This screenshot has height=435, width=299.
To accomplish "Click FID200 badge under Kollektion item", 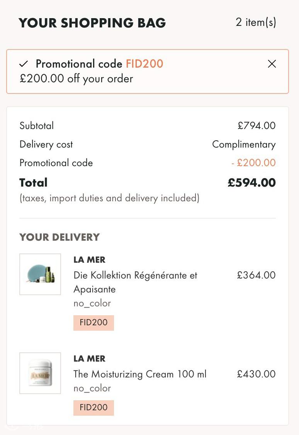I will click(x=93, y=323).
